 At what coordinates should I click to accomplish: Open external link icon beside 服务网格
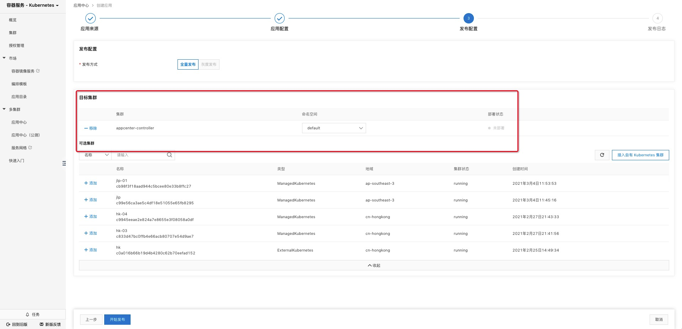(x=30, y=147)
